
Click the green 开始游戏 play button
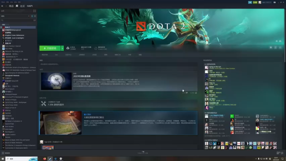[x=50, y=48]
